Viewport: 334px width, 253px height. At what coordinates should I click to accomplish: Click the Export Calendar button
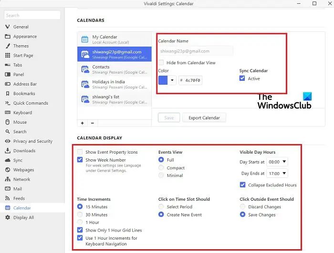coord(204,117)
